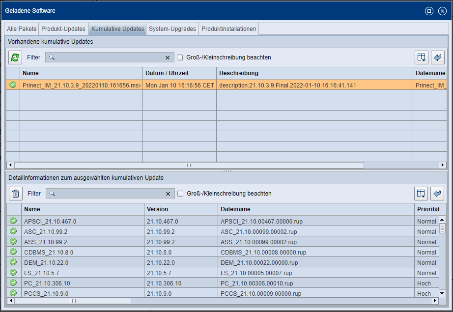The image size is (453, 312).
Task: Clear the lower filter field with X
Action: tap(168, 194)
